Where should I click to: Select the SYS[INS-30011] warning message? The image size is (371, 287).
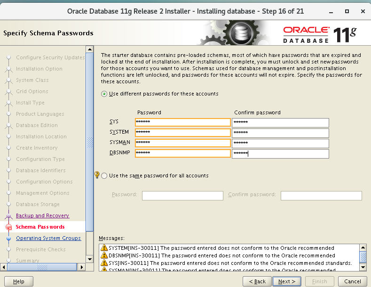coord(230,263)
